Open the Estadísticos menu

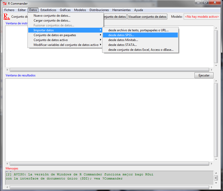(x=48, y=10)
